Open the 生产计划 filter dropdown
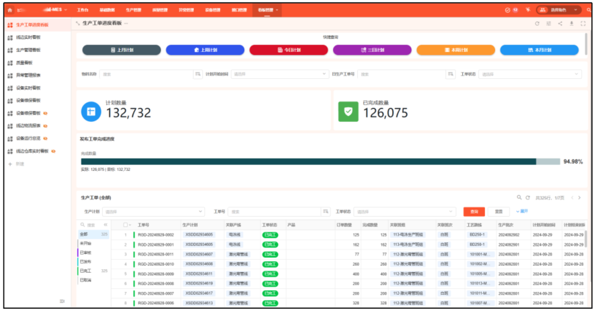This screenshot has height=311, width=596. (x=153, y=211)
